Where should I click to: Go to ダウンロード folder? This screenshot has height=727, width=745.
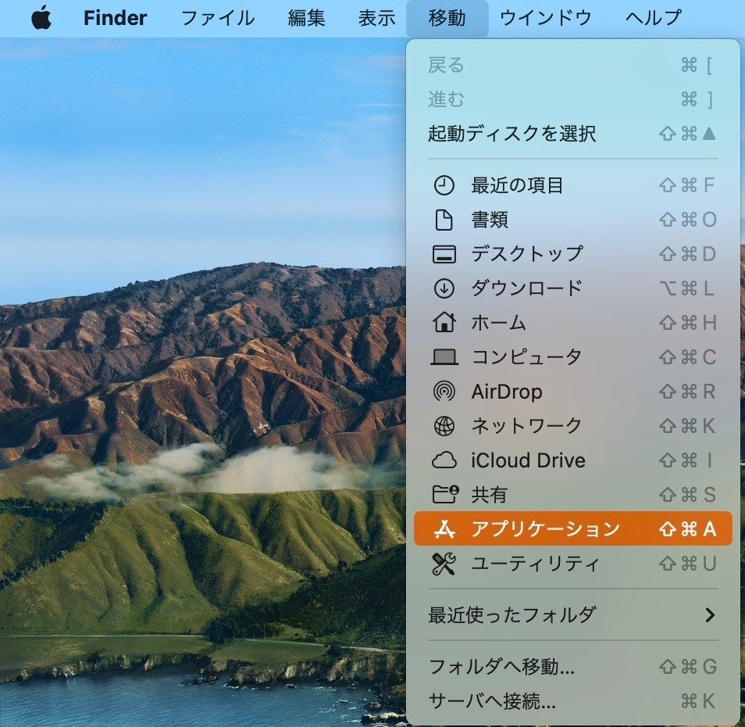click(572, 288)
